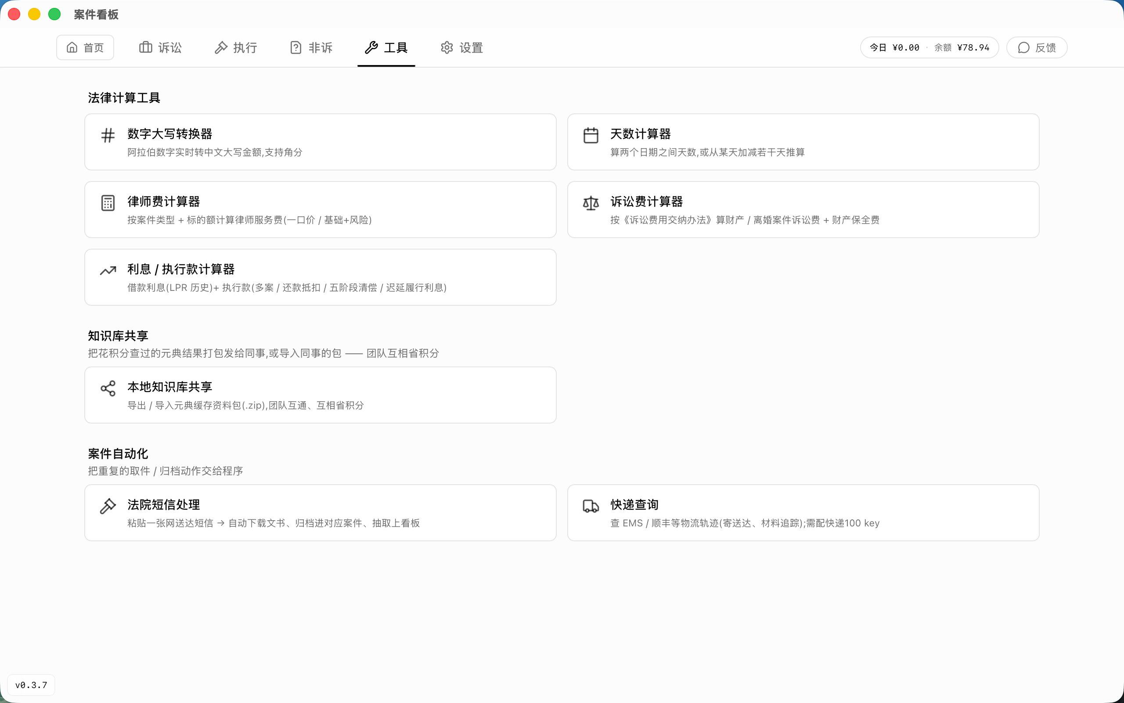Open 本地知识库共享 card title

[170, 387]
